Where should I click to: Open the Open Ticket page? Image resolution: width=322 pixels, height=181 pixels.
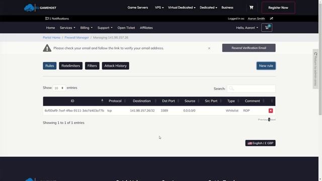[x=126, y=28]
